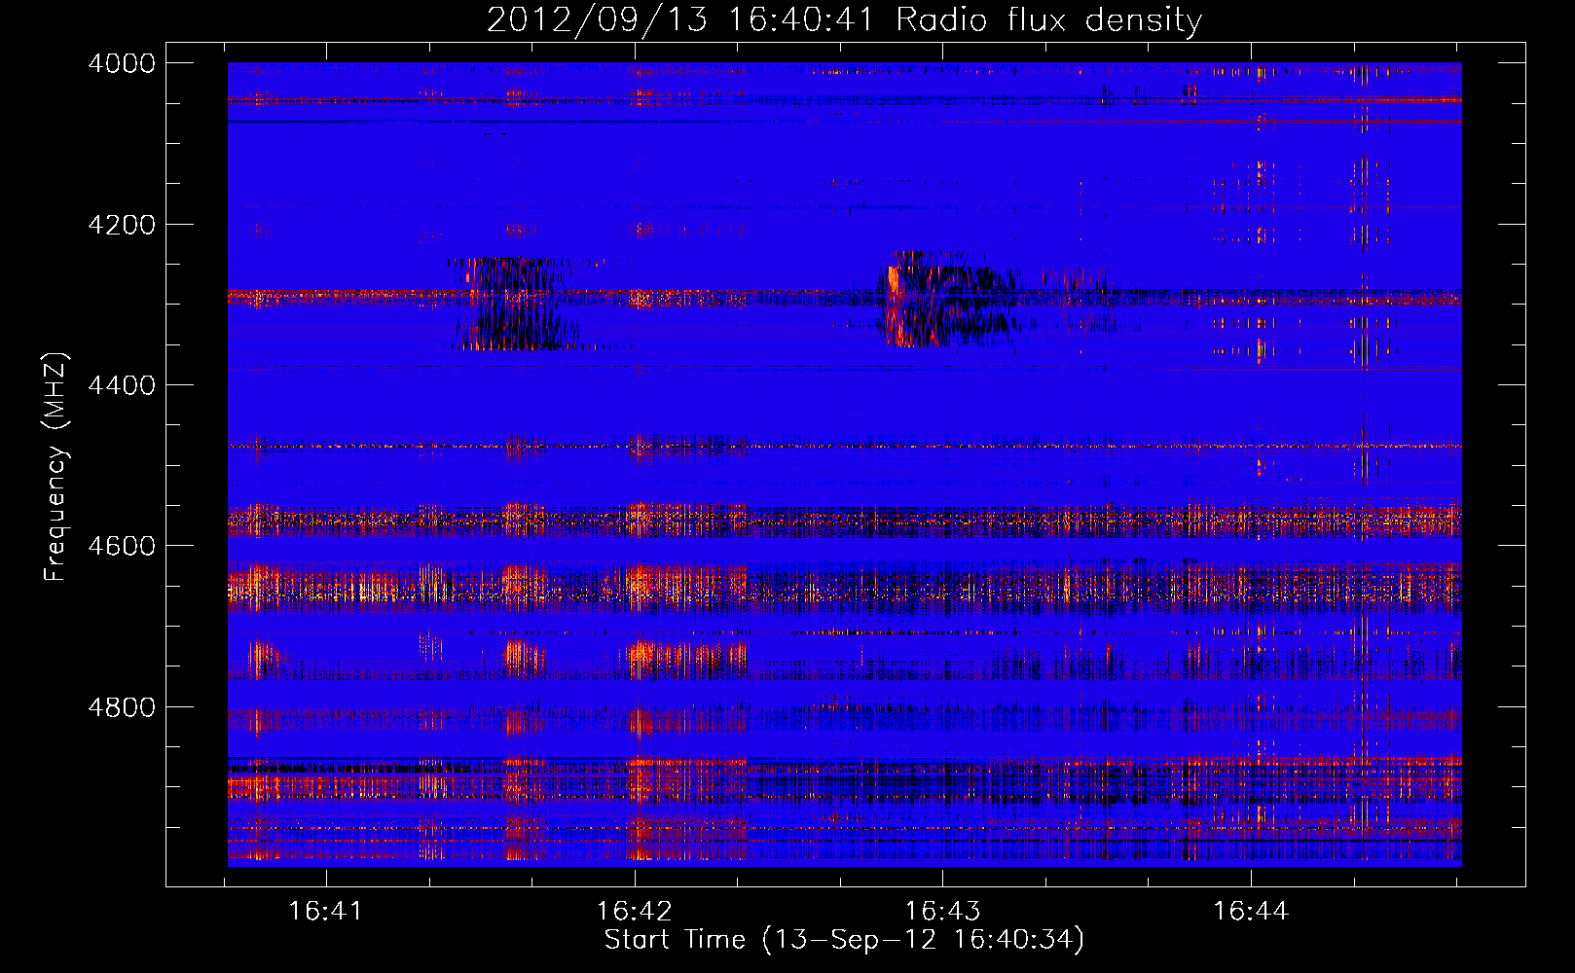Click the 16:43 time tick label
The image size is (1575, 973).
(x=942, y=911)
